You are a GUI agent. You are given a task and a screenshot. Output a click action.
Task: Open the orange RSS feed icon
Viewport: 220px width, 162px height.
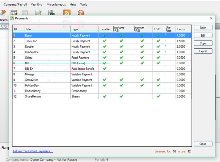pos(67,12)
